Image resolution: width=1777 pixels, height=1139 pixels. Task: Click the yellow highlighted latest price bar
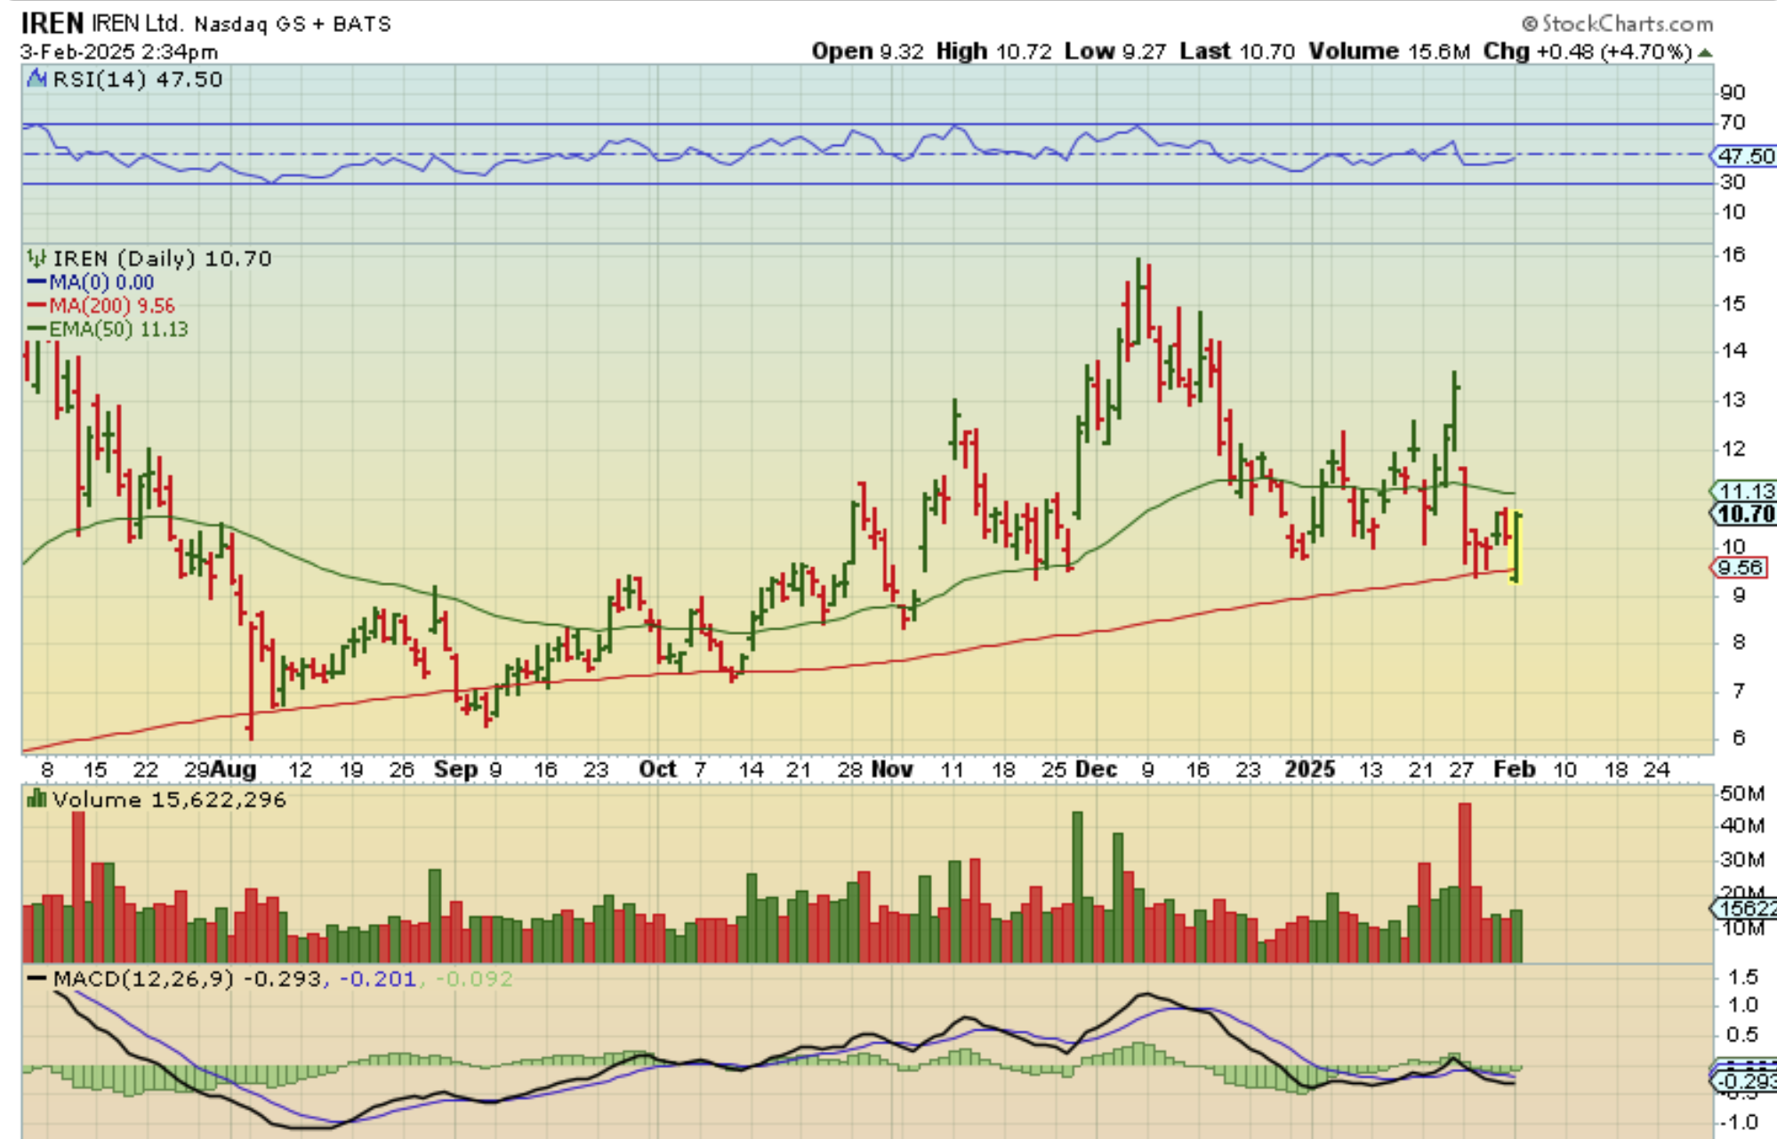tap(1516, 547)
